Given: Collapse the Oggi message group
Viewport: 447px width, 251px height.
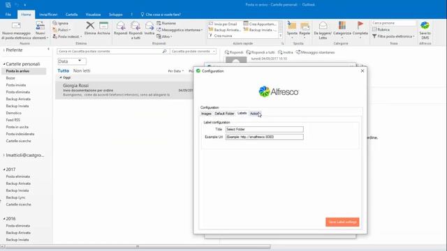Looking at the screenshot, I should 61,77.
